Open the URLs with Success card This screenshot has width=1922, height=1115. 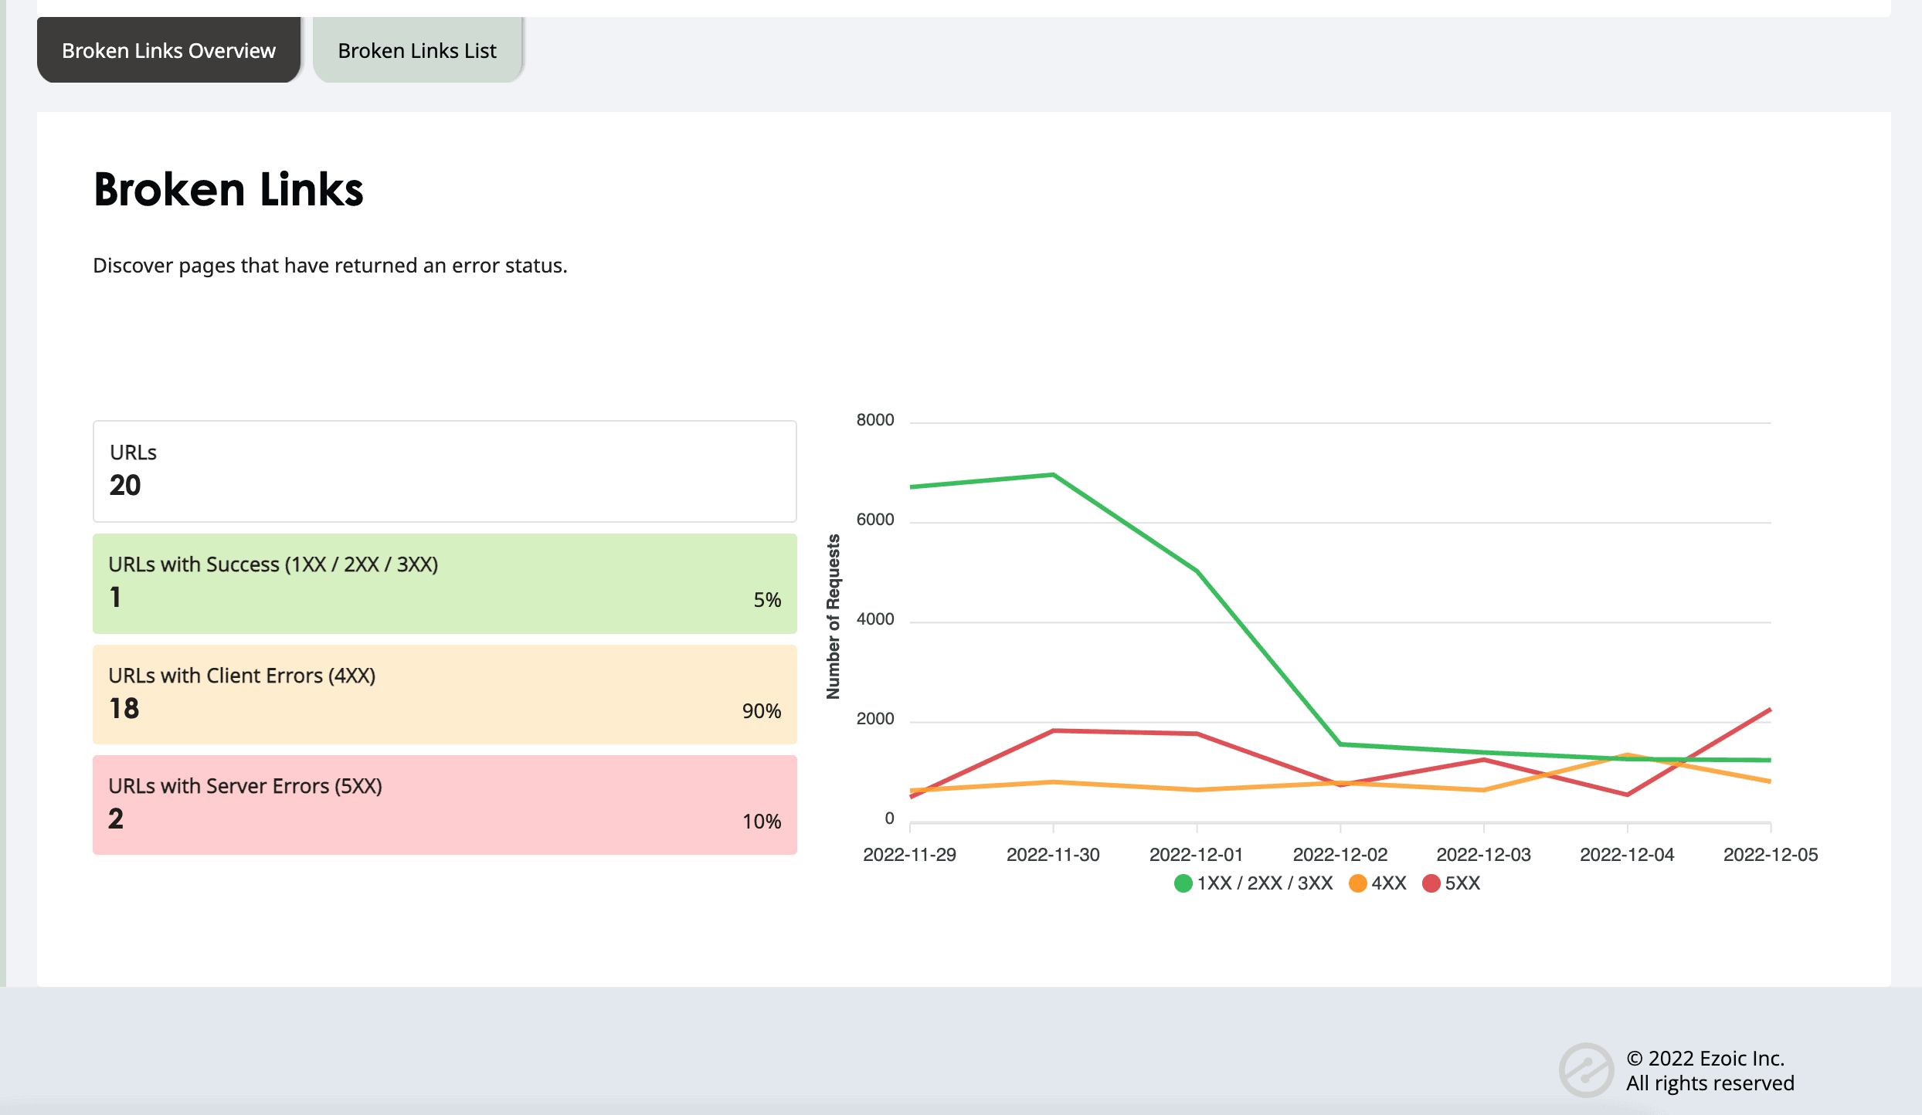pos(445,584)
